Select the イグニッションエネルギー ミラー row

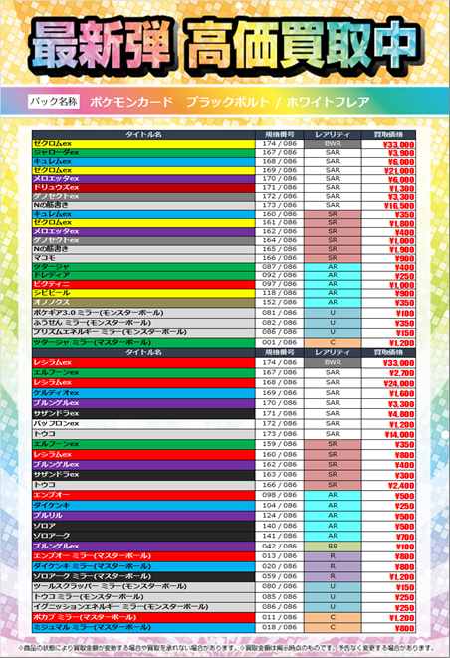pos(224,607)
